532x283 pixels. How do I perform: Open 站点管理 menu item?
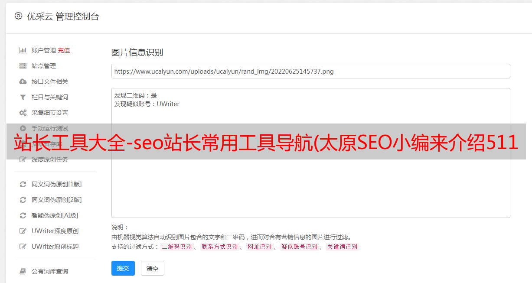(x=44, y=66)
